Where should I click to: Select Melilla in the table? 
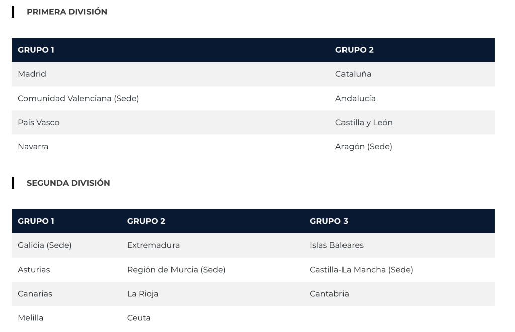[x=30, y=318]
